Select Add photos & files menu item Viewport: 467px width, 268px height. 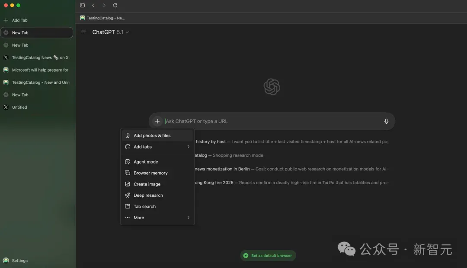click(157, 136)
